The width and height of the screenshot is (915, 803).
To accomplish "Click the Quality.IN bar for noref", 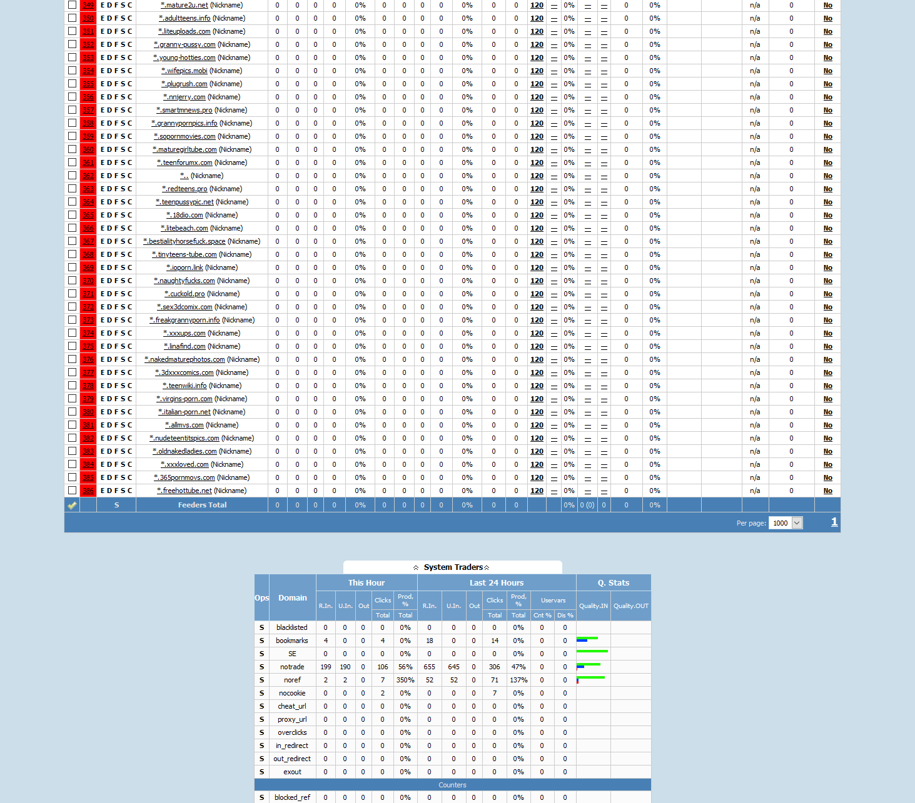I will [x=591, y=679].
